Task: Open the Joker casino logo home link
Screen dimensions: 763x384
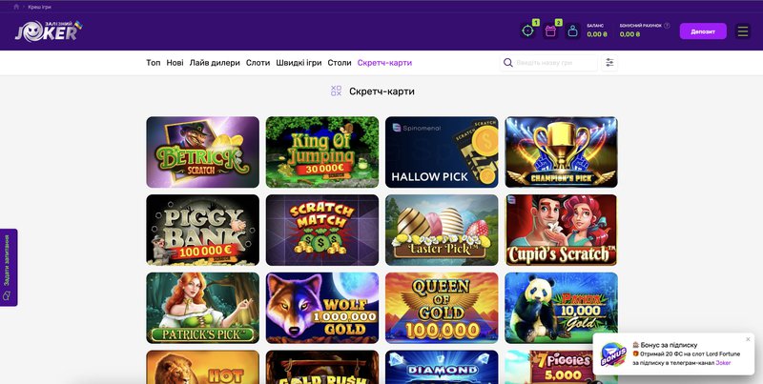Action: (49, 31)
